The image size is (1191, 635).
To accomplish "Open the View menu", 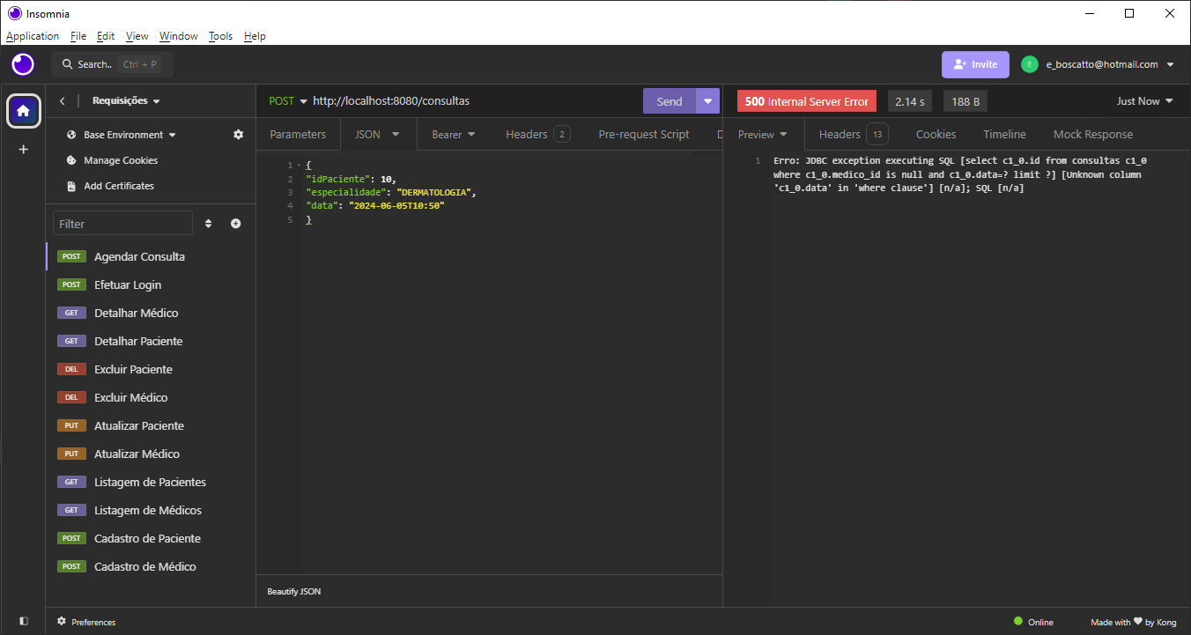I will pyautogui.click(x=137, y=36).
